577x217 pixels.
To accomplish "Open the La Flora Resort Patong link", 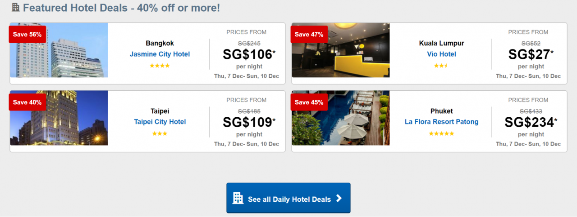I will pyautogui.click(x=441, y=122).
